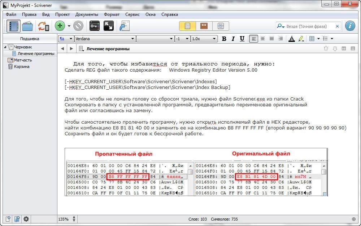Open the Правка menu
This screenshot has width=361, height=226.
click(29, 14)
